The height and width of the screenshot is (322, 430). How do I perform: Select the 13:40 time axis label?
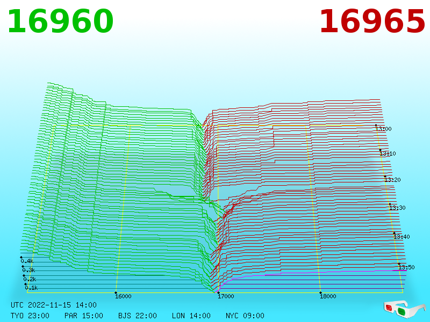point(402,237)
